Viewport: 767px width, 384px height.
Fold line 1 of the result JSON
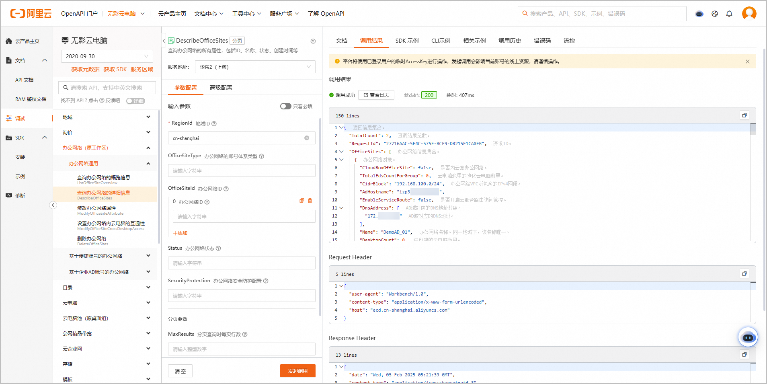(341, 127)
